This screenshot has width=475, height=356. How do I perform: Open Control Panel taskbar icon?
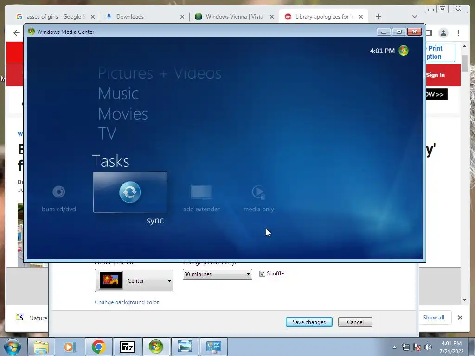coord(213,347)
